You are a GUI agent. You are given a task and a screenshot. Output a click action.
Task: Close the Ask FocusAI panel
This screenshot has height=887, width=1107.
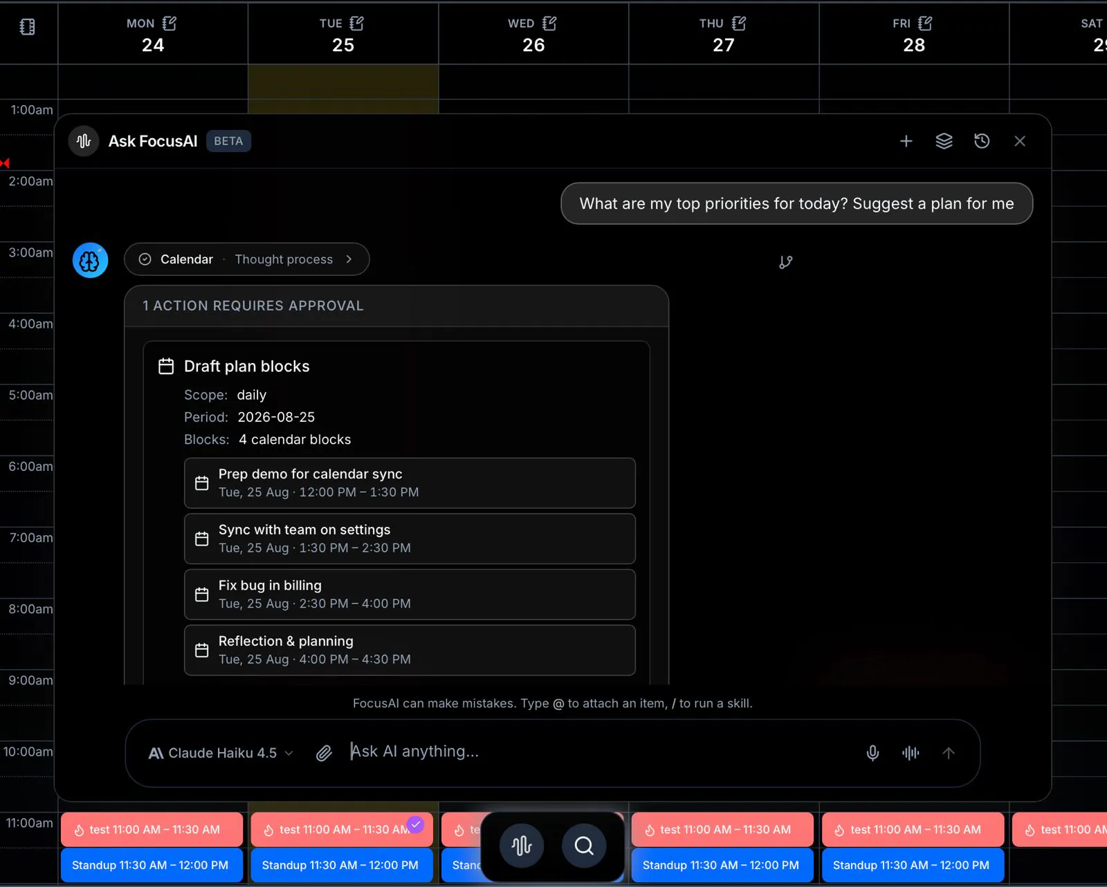pos(1020,141)
